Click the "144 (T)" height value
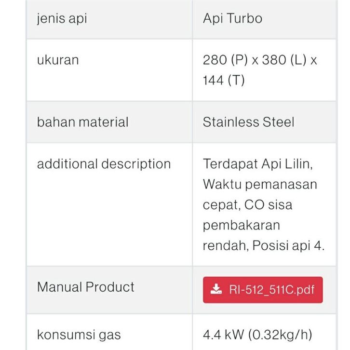This screenshot has height=350, width=350. point(224,80)
